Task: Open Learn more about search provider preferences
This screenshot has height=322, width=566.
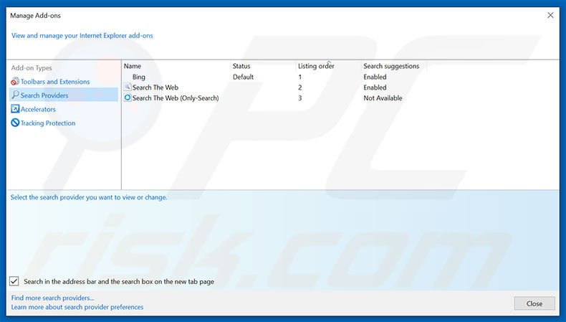Action: 77,307
